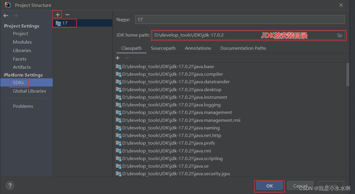The image size is (355, 194).
Task: Switch to the Sourcepath tab
Action: (x=163, y=48)
